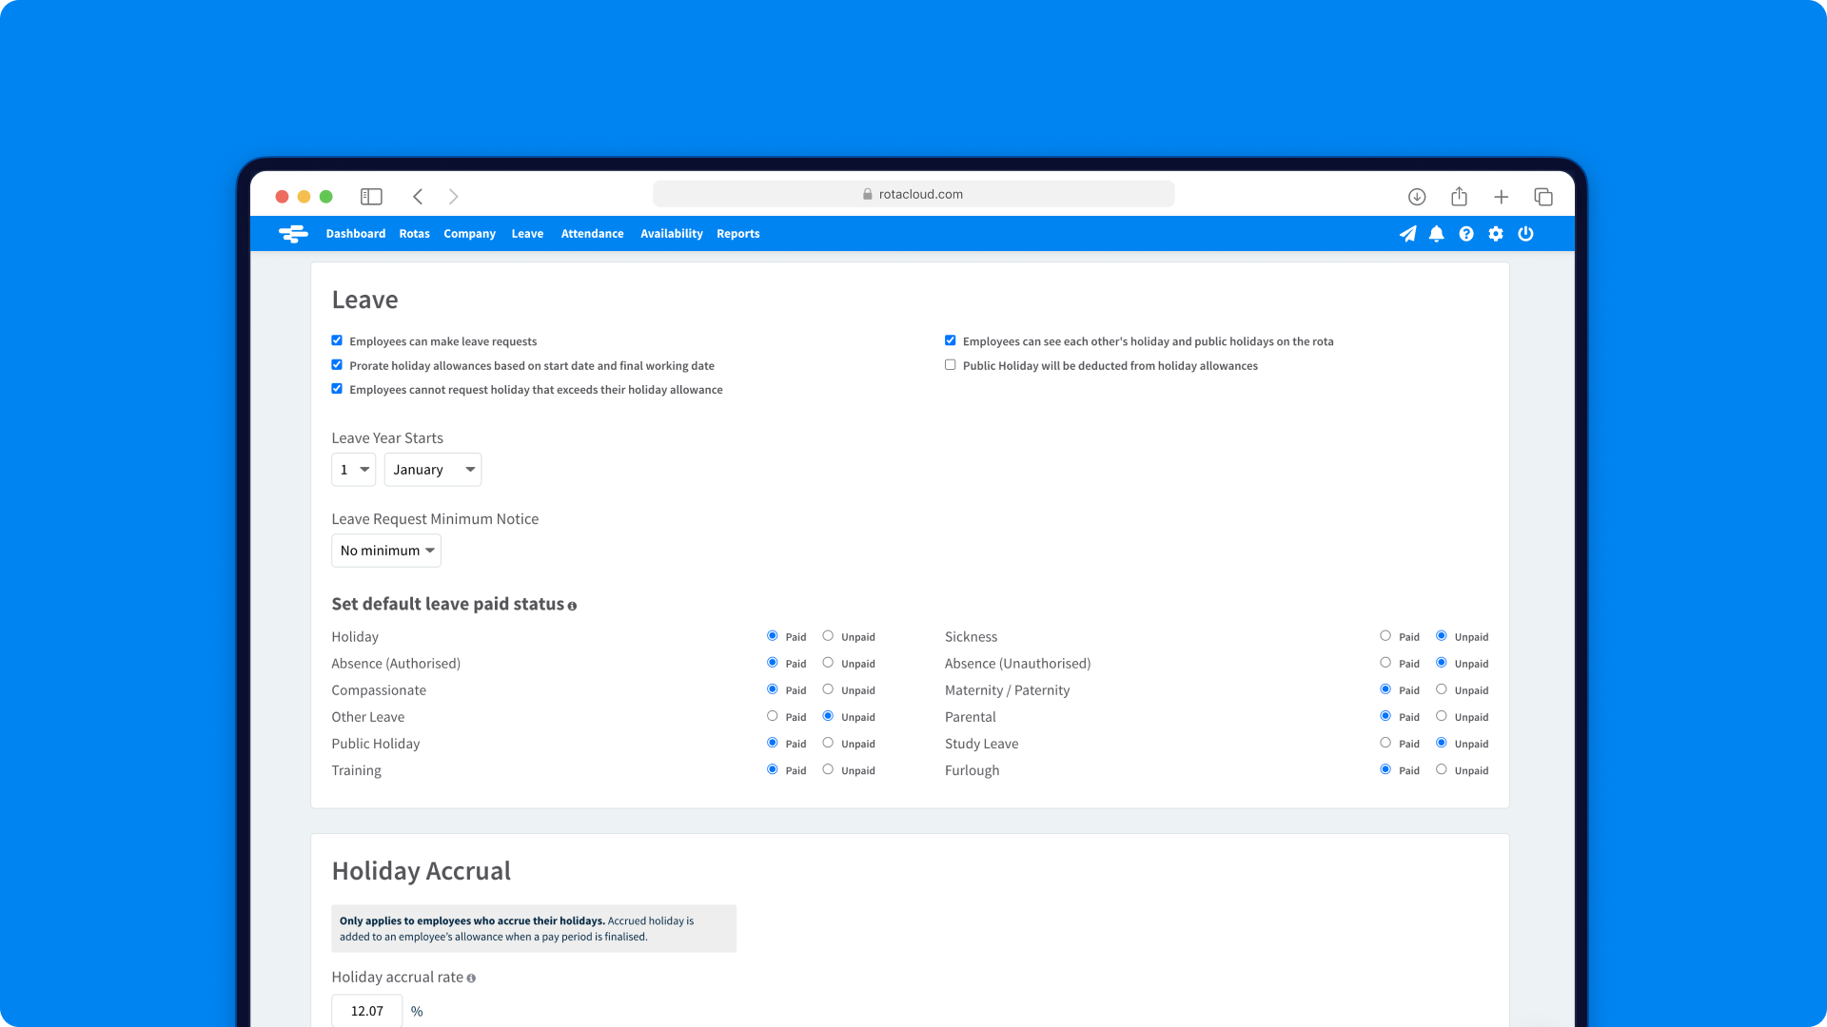Open the send message paper plane icon
The image size is (1827, 1027).
[x=1407, y=233]
